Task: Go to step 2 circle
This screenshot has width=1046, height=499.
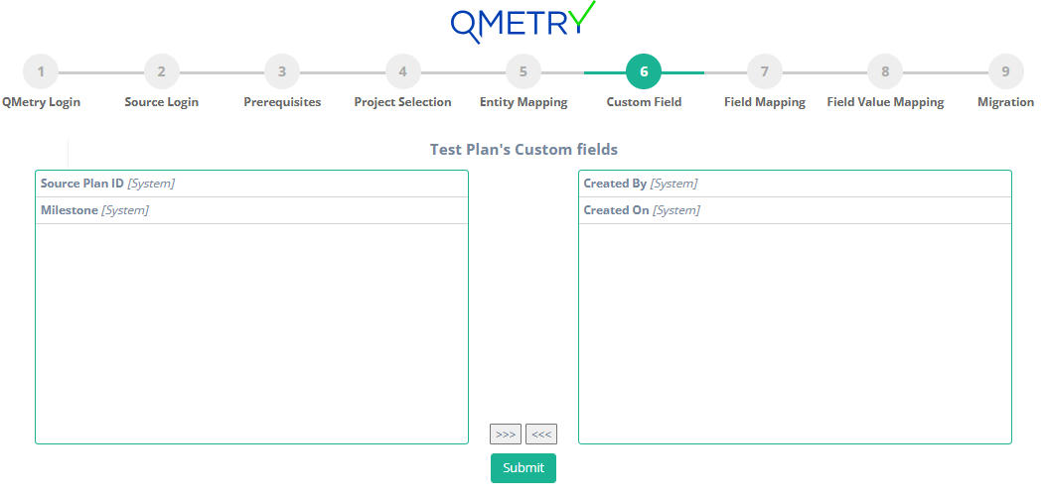Action: point(162,72)
